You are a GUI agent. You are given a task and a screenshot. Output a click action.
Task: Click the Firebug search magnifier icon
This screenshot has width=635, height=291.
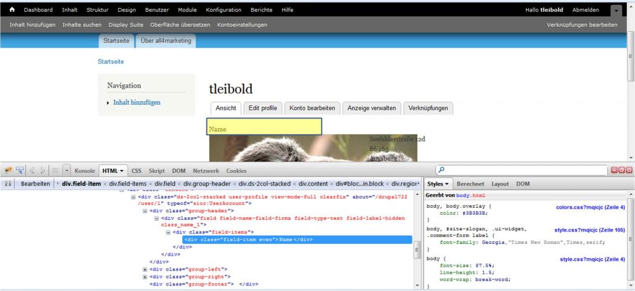441,169
